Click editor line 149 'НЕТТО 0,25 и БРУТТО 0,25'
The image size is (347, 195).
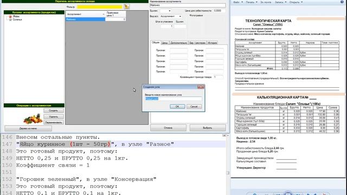[72, 158]
